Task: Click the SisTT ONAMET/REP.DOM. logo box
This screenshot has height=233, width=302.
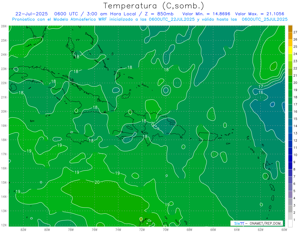Action: tap(257, 223)
